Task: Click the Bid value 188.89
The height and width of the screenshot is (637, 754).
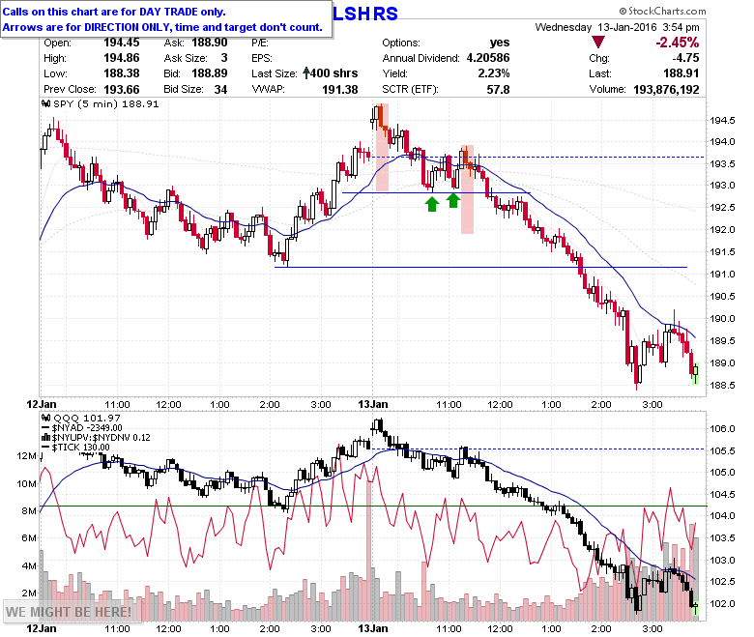Action: point(210,73)
